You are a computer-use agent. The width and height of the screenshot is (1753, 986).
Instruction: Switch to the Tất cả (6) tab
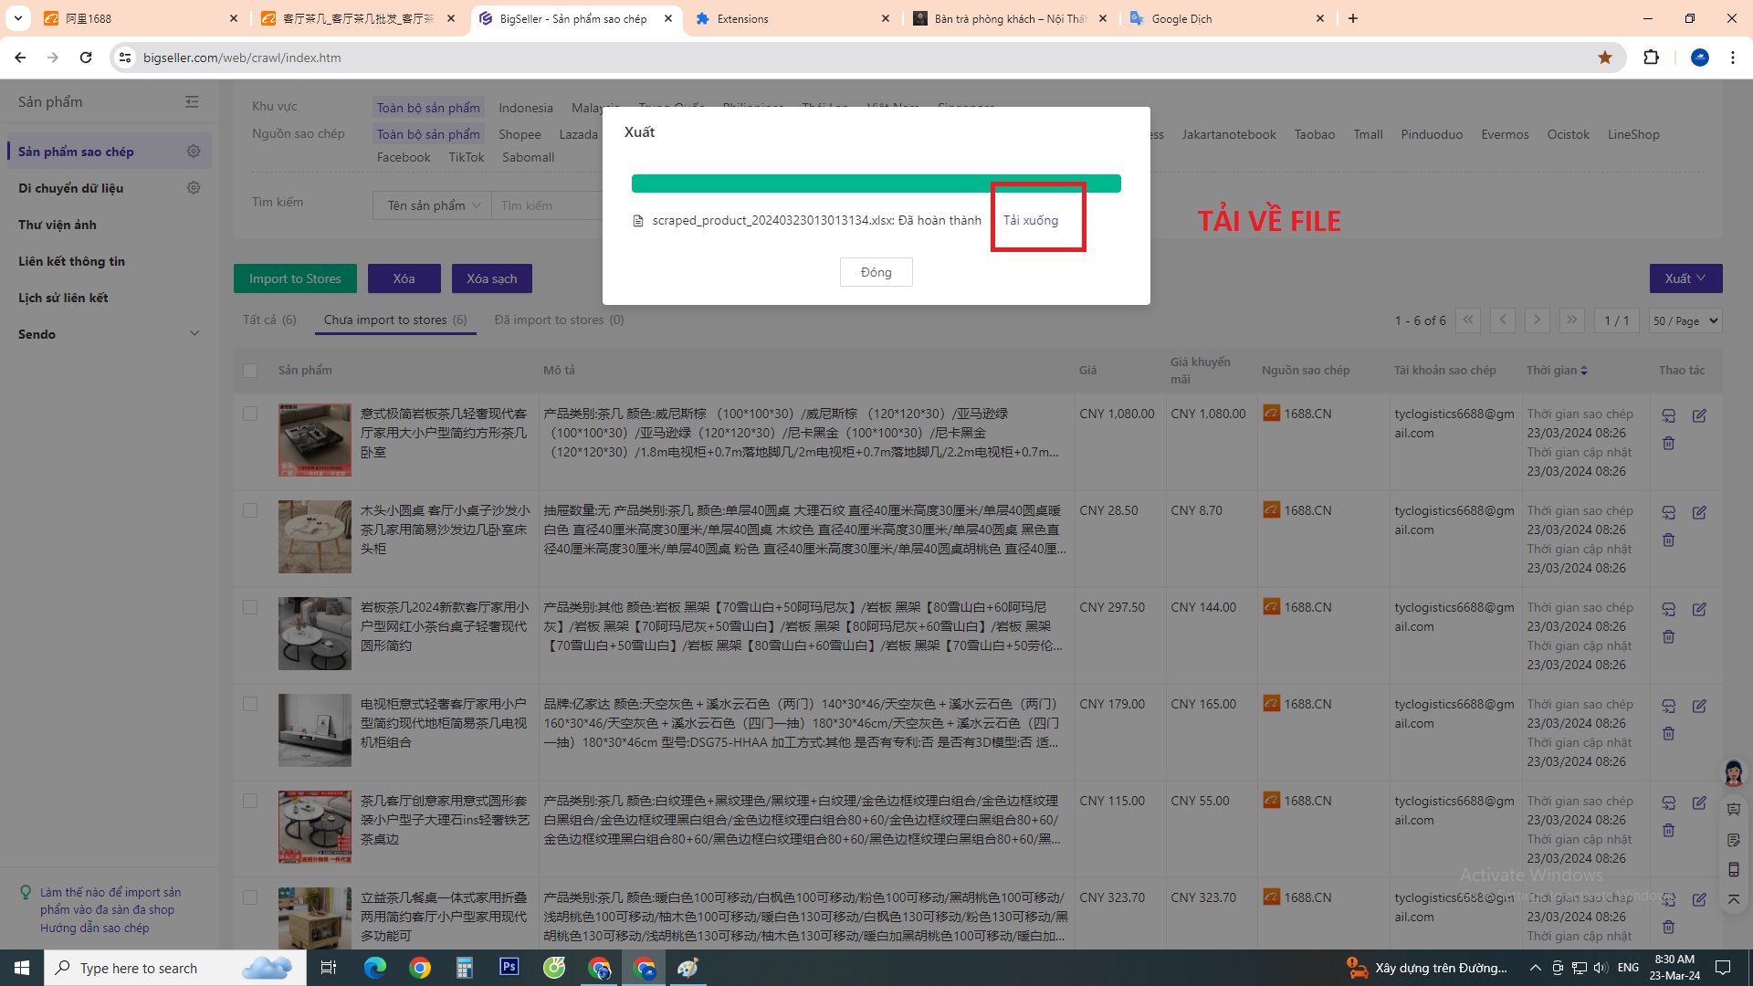(x=269, y=320)
